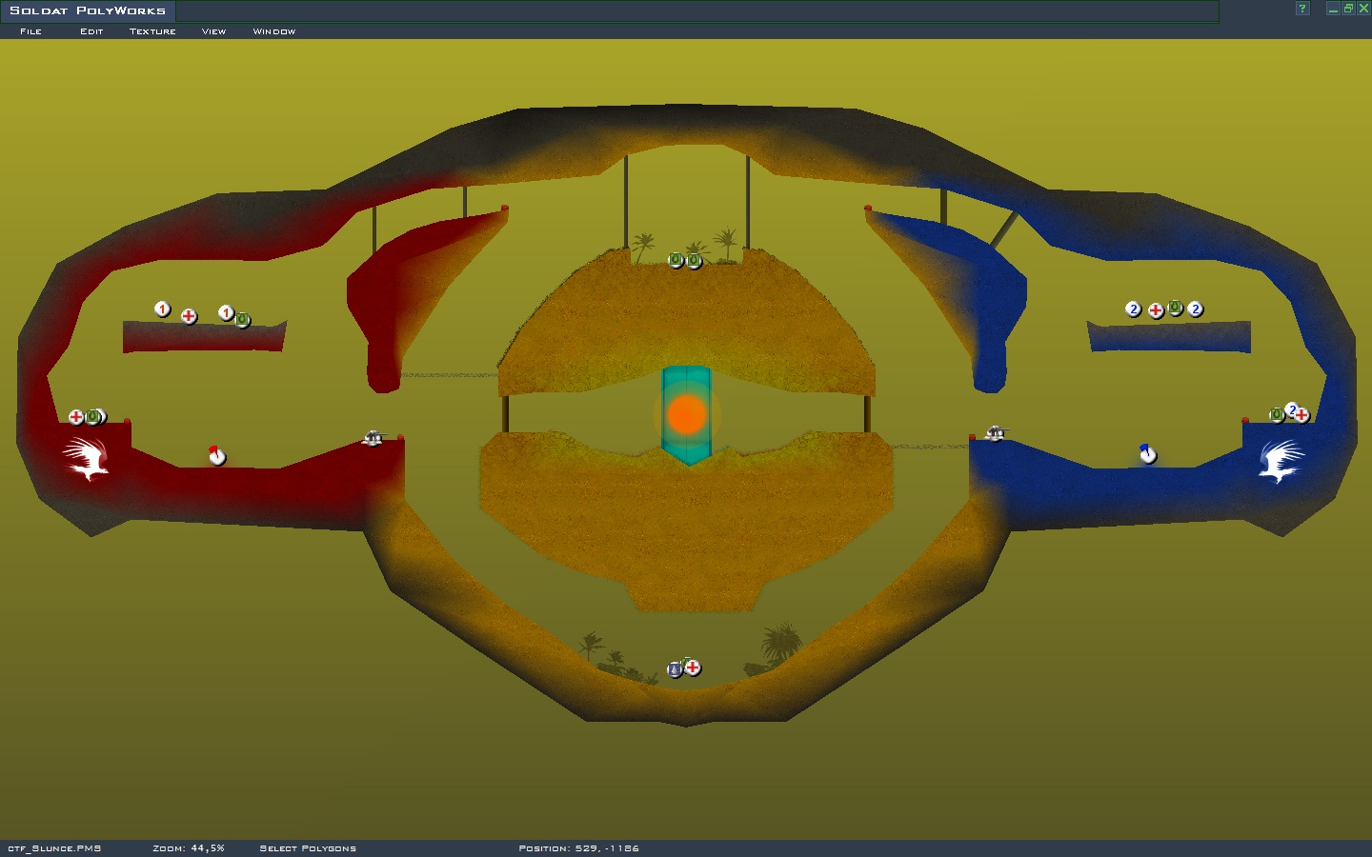The width and height of the screenshot is (1372, 857).
Task: Open the Edit menu
Action: pos(91,31)
